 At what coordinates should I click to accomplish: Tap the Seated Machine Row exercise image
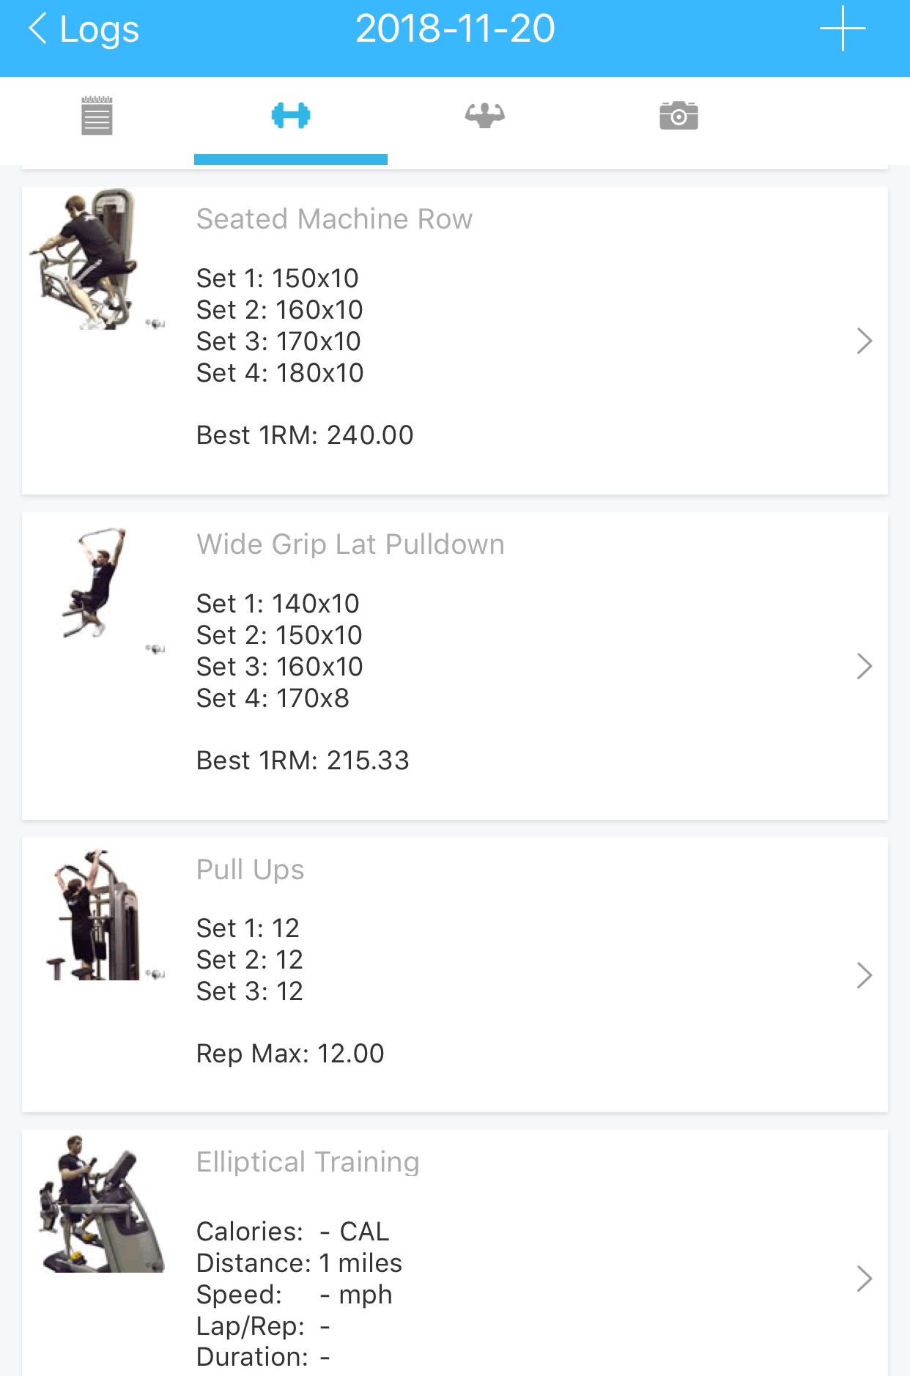94,259
